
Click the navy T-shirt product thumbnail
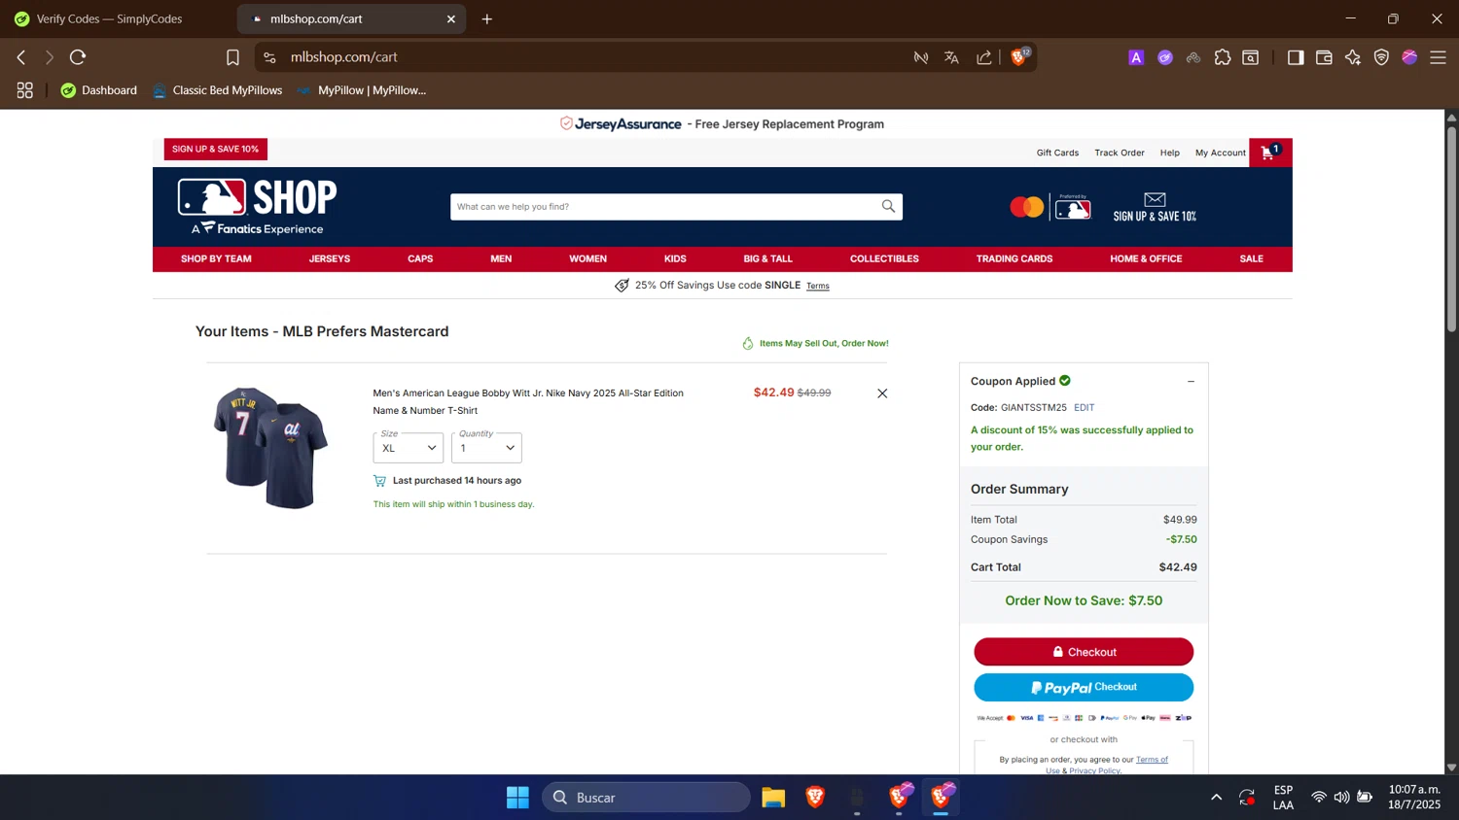point(270,448)
